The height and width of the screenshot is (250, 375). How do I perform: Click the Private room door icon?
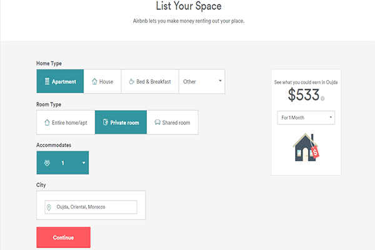click(x=105, y=122)
